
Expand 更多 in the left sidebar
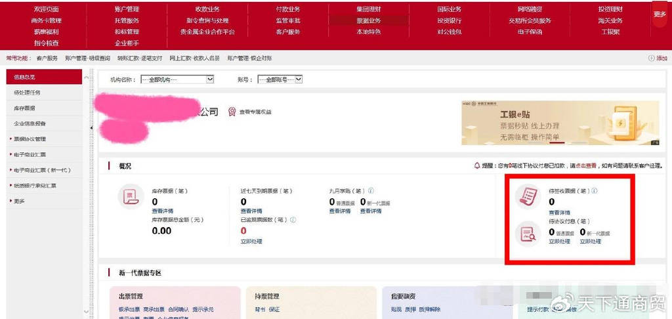tap(16, 201)
